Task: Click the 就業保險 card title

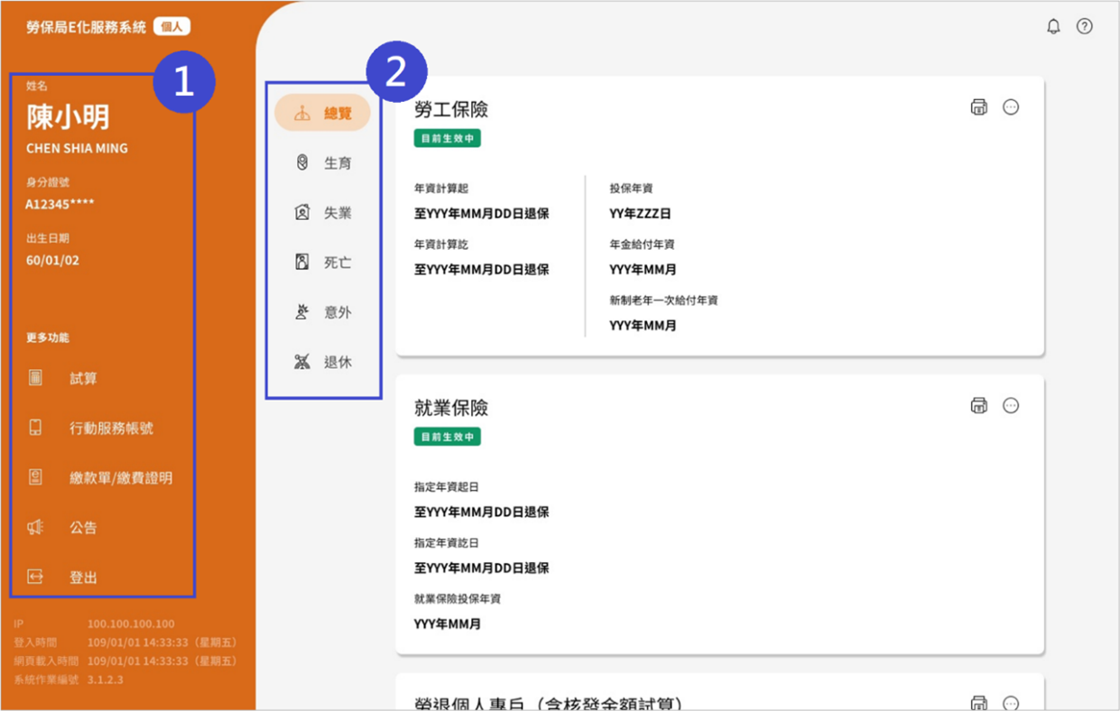Action: click(451, 408)
